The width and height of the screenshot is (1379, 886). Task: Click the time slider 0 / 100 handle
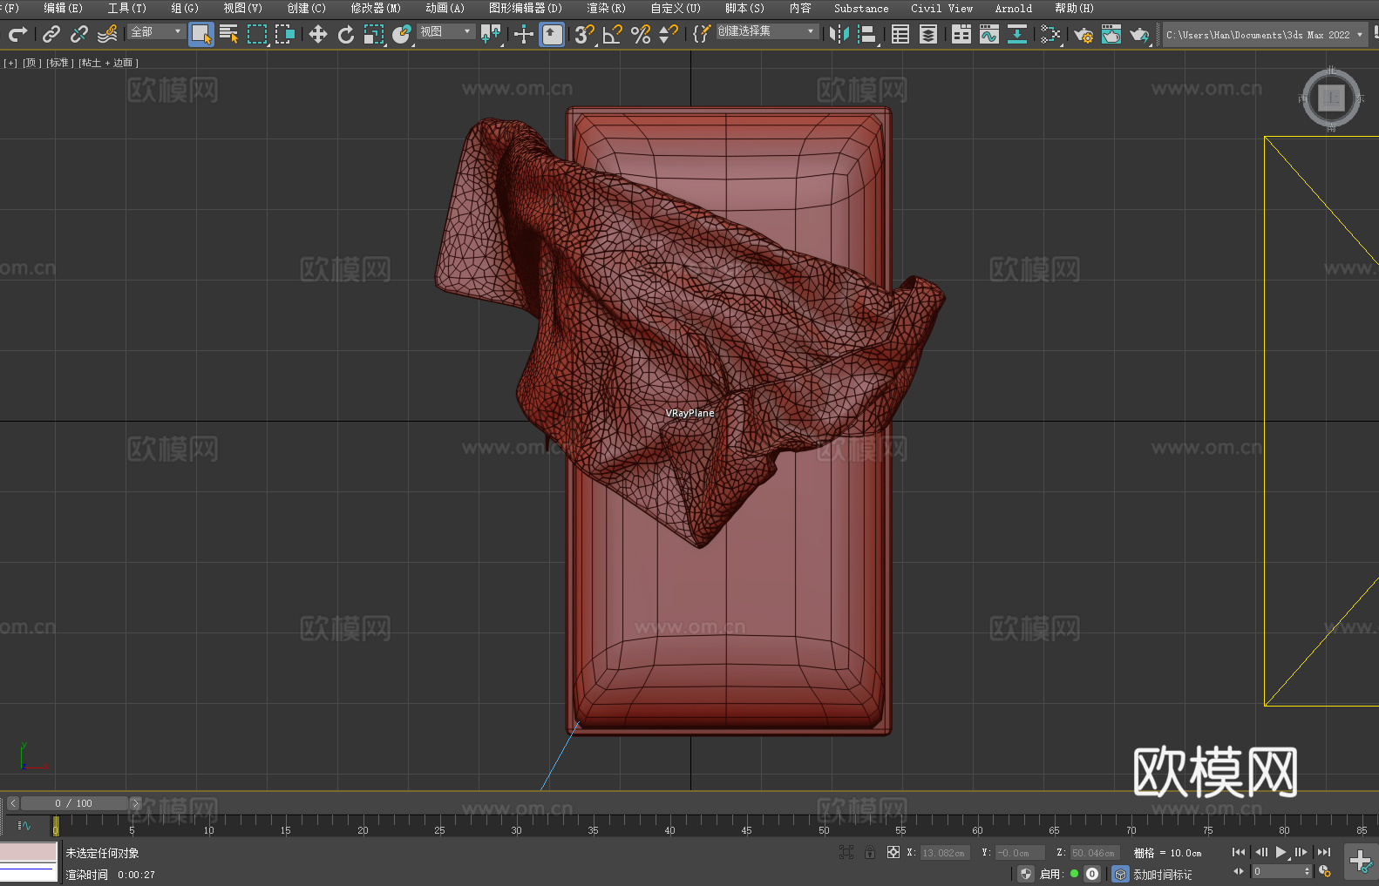point(73,803)
